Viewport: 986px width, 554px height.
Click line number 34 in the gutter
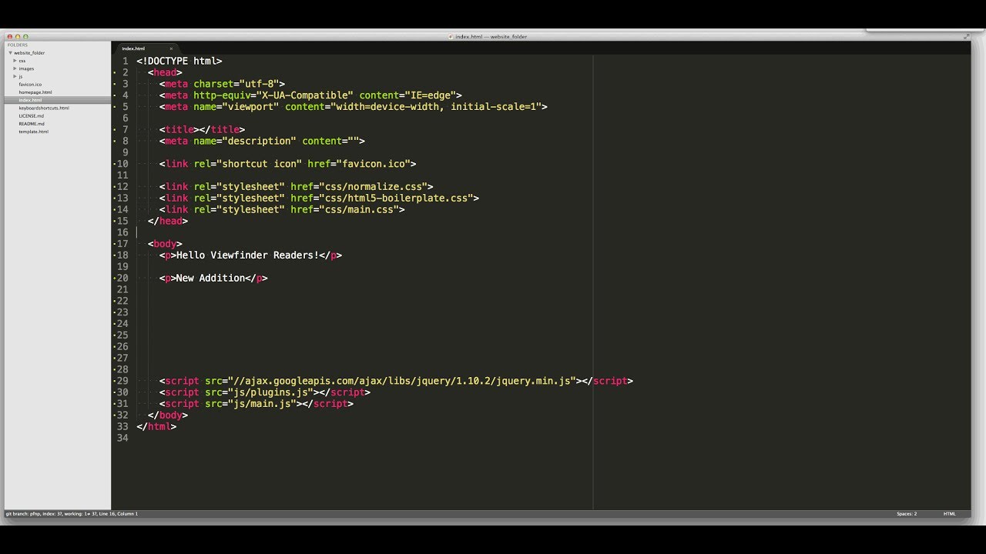pos(122,438)
